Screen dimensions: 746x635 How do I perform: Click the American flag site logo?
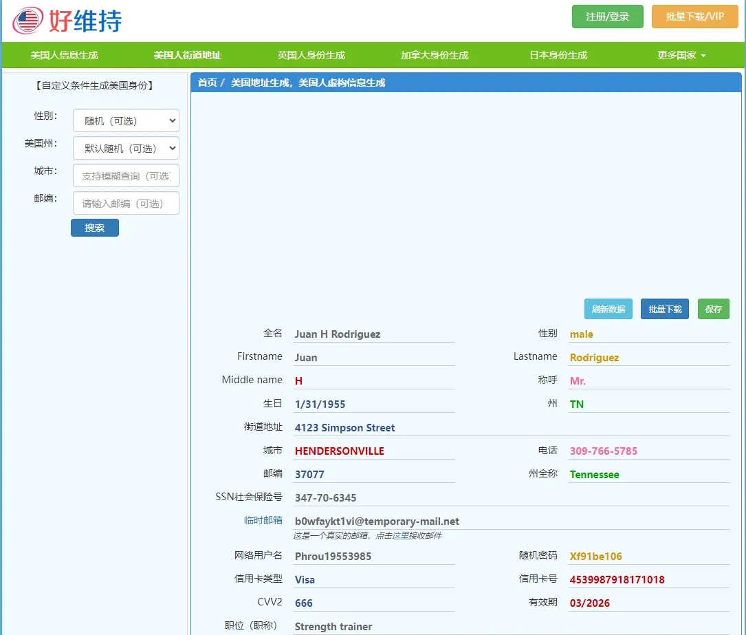coord(28,20)
